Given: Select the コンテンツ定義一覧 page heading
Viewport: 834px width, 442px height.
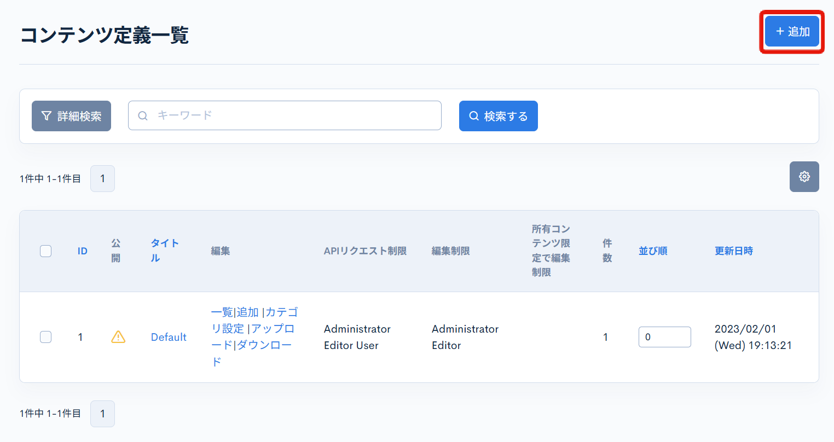Looking at the screenshot, I should coord(104,35).
